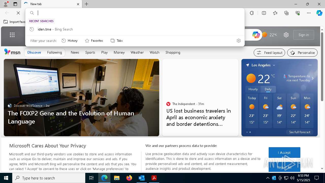The height and width of the screenshot is (183, 325).
Task: Open the Feed layout options
Action: pyautogui.click(x=269, y=53)
